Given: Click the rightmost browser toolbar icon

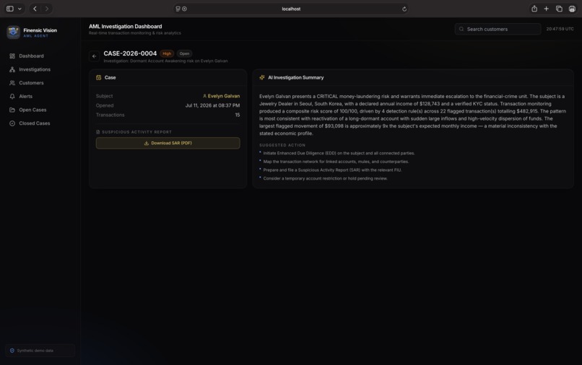Looking at the screenshot, I should coord(572,9).
